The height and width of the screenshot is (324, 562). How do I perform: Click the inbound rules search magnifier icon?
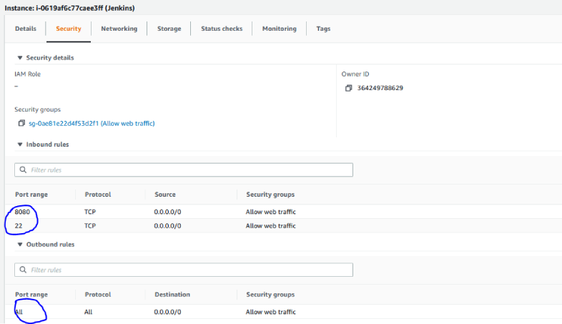[23, 170]
